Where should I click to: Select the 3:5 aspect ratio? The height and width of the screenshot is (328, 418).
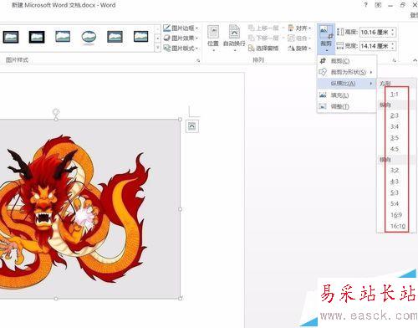coord(394,138)
